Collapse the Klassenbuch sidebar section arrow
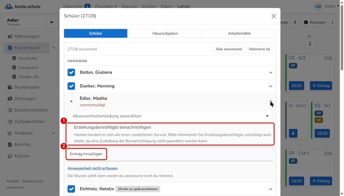Screen dimensions: 344x196 [54, 48]
